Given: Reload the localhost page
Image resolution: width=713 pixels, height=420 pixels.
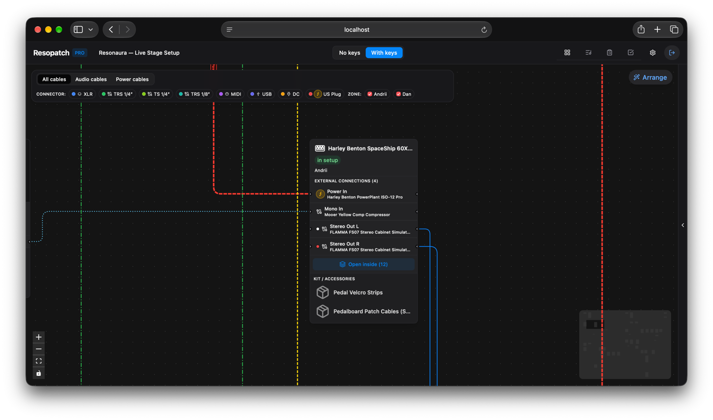Looking at the screenshot, I should coord(484,30).
